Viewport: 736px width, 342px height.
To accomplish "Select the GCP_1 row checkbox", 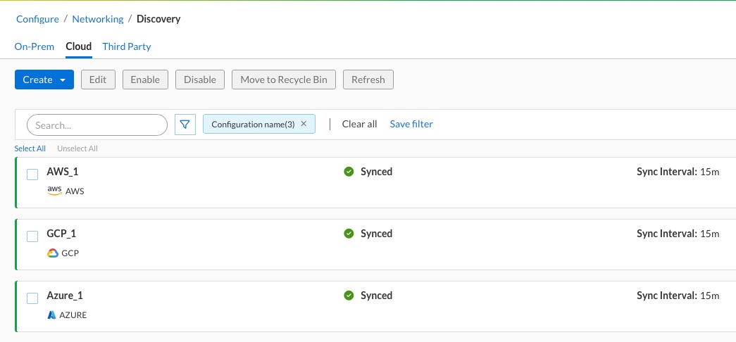I will 32,236.
